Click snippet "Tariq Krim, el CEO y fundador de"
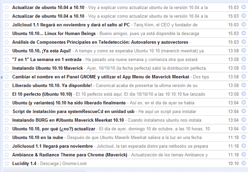Image resolution: width=248 pixels, height=172 pixels. (165, 25)
